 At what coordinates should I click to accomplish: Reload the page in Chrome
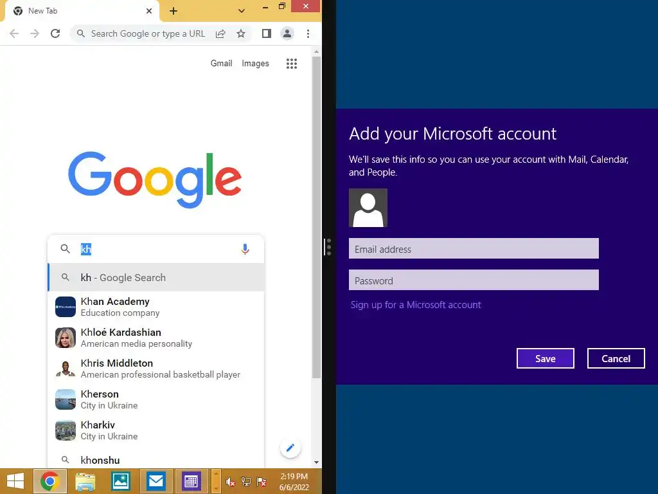(55, 33)
